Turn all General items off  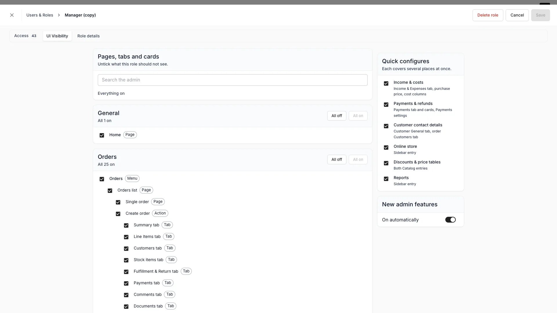[x=337, y=116]
